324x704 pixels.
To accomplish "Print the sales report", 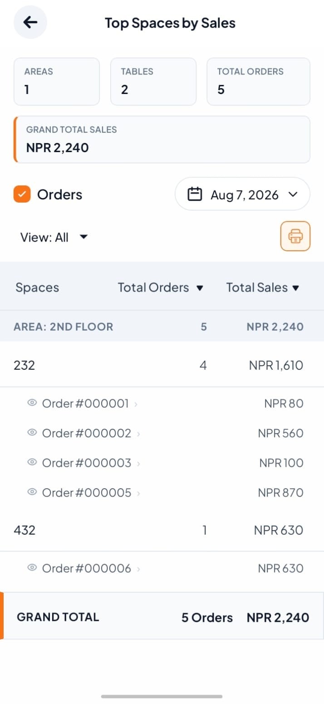I will coord(295,236).
